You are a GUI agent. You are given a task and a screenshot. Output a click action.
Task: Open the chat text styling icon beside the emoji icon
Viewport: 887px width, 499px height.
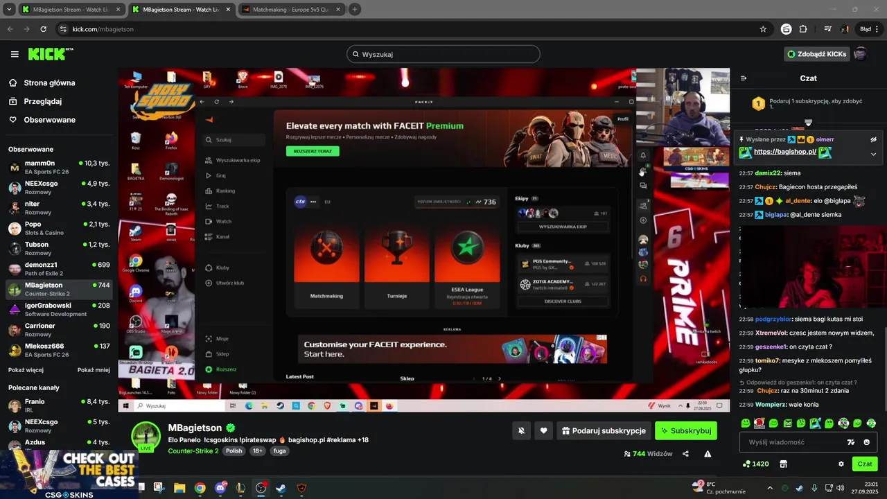851,442
